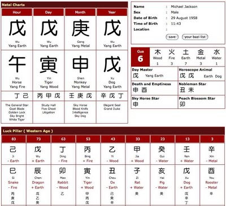Select luck pillar age 63 header

pyautogui.click(x=63, y=139)
